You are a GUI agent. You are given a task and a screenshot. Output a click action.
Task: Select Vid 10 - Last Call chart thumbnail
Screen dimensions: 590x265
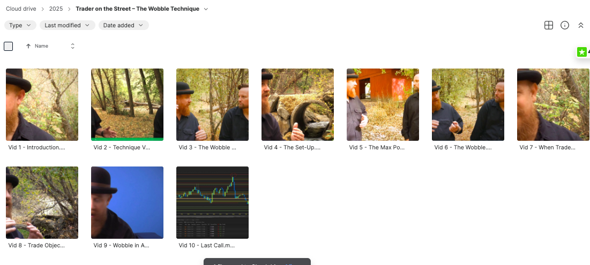(x=212, y=202)
